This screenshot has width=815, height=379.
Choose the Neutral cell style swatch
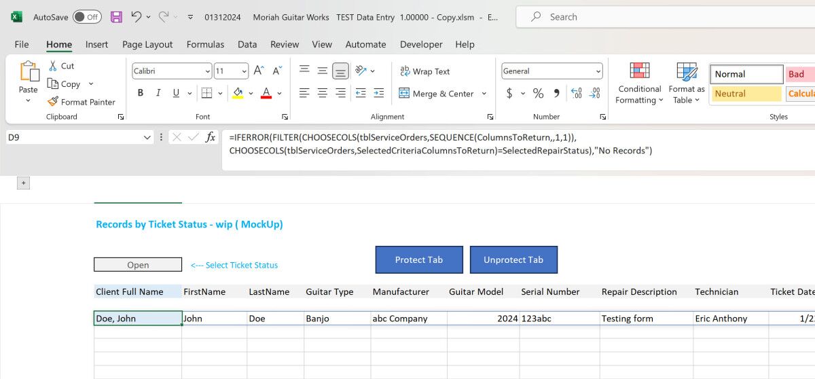pos(746,94)
